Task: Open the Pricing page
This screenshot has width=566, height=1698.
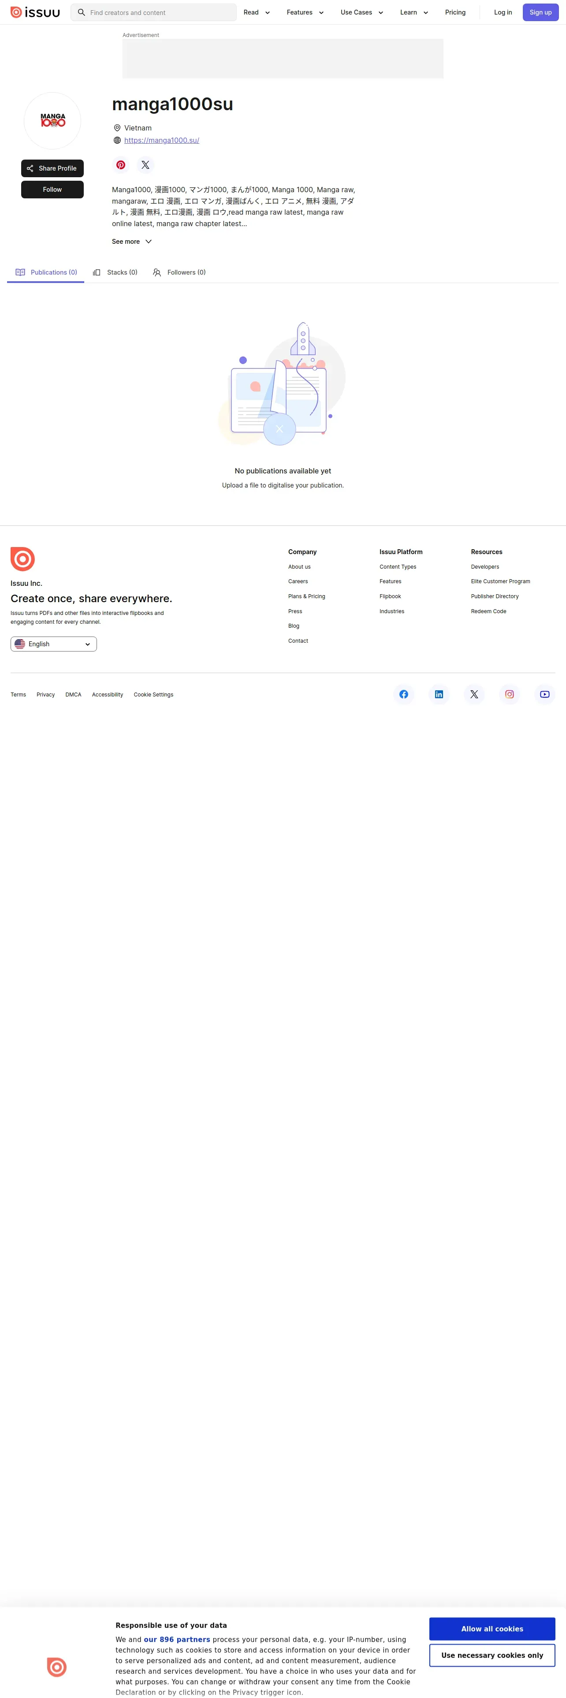Action: [455, 12]
